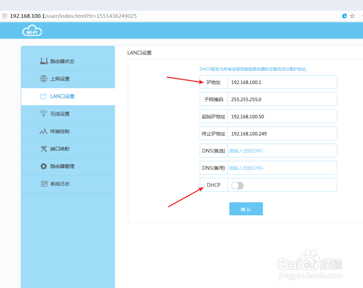Viewport: 363px width, 288px height.
Task: Click the 子网掩码 label
Action: click(213, 100)
